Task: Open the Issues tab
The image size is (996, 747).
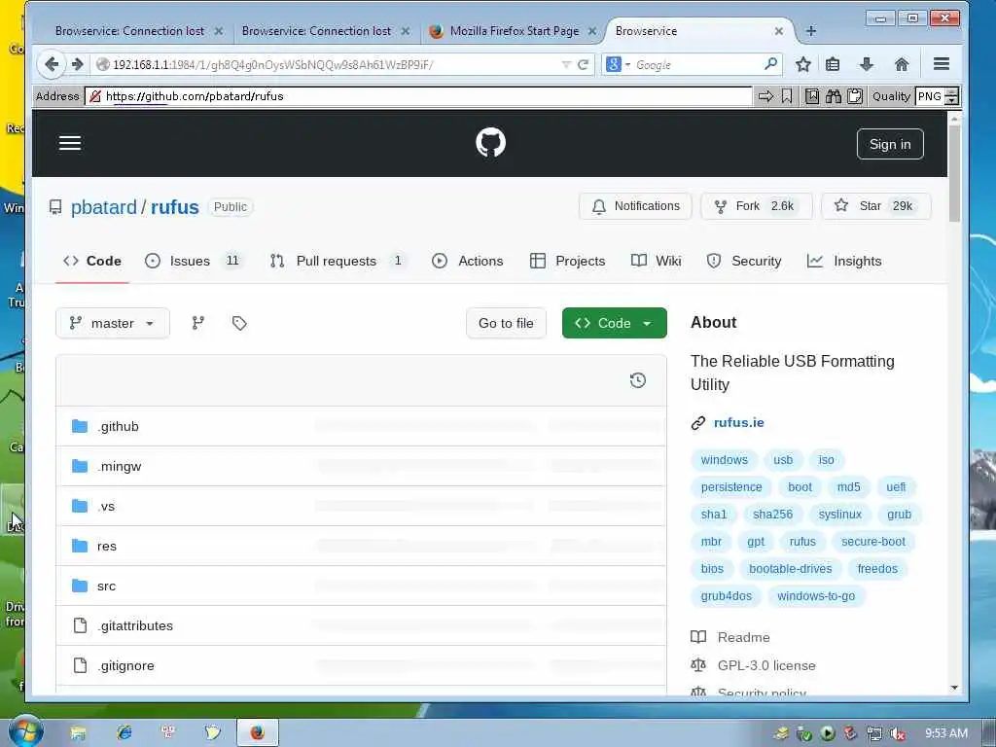Action: pyautogui.click(x=194, y=261)
